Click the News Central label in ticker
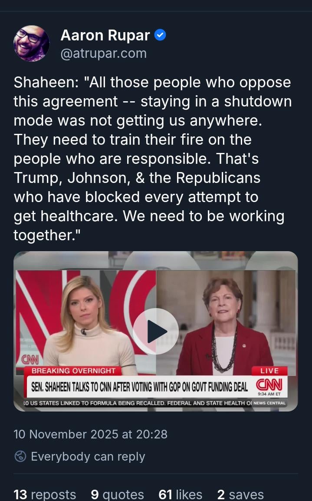Image resolution: width=312 pixels, height=501 pixels. click(269, 403)
